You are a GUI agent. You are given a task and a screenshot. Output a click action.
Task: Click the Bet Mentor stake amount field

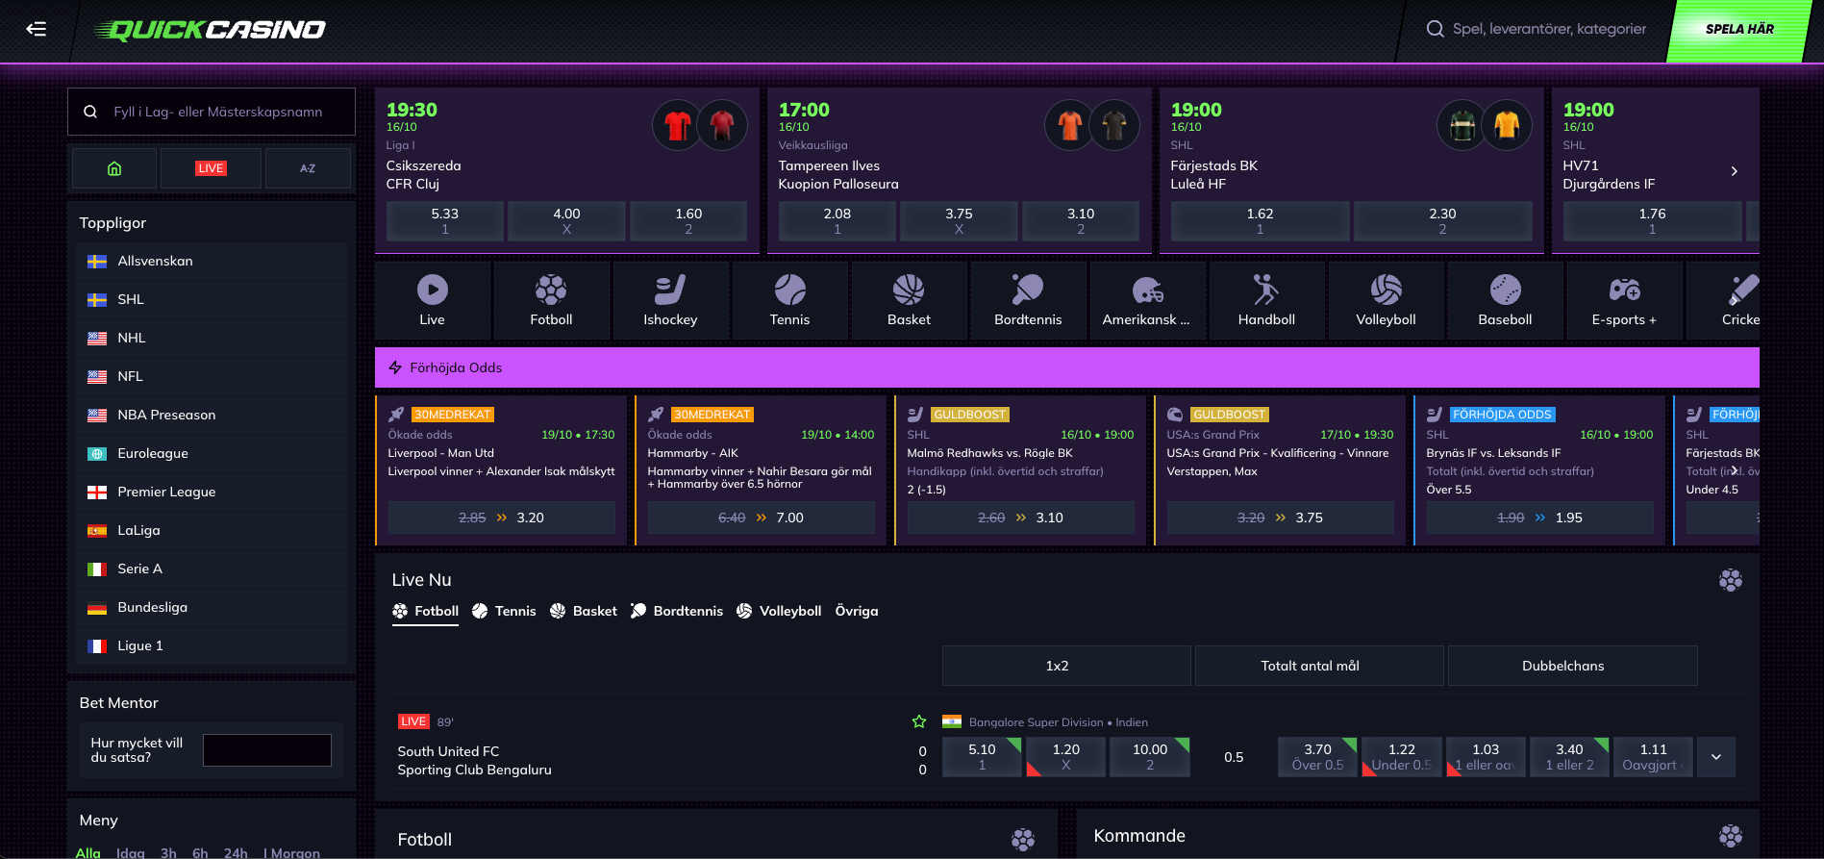(267, 750)
